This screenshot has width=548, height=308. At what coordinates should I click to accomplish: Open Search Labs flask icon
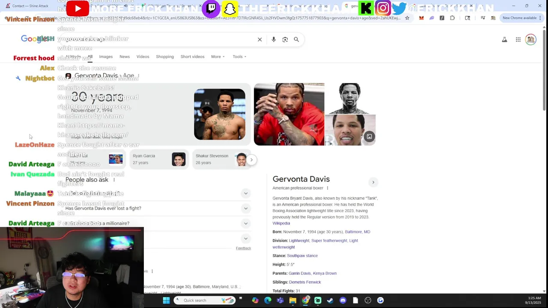pos(504,39)
